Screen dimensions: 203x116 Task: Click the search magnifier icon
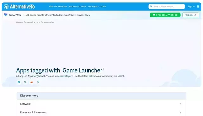(x=151, y=6)
